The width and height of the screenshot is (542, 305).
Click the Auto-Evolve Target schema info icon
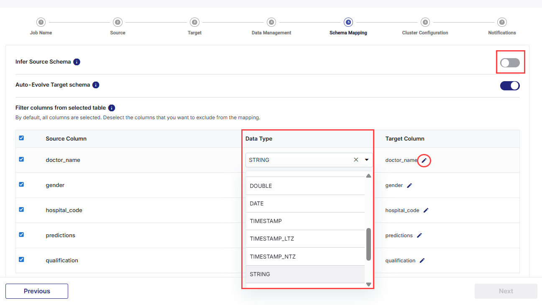point(96,85)
